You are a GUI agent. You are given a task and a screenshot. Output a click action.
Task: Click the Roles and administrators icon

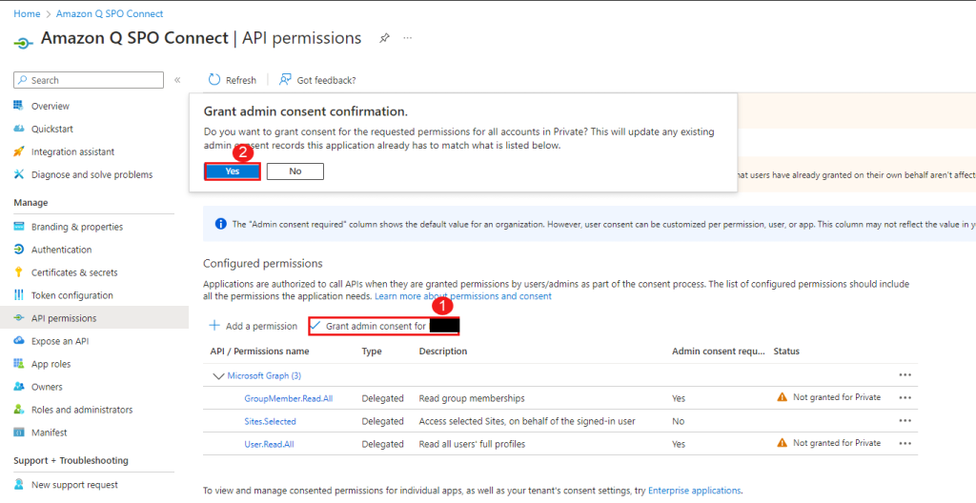19,410
